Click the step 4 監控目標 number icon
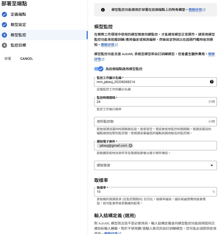 (x=4, y=45)
